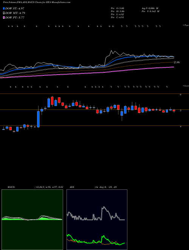This screenshot has height=250, width=189.
Task: Click the 'Pre V: 0.142 M' volume text
Action: point(150,11)
